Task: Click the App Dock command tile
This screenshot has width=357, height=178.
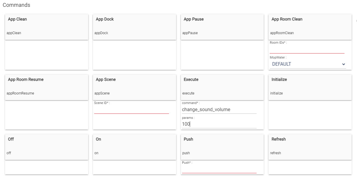Action: click(x=135, y=27)
